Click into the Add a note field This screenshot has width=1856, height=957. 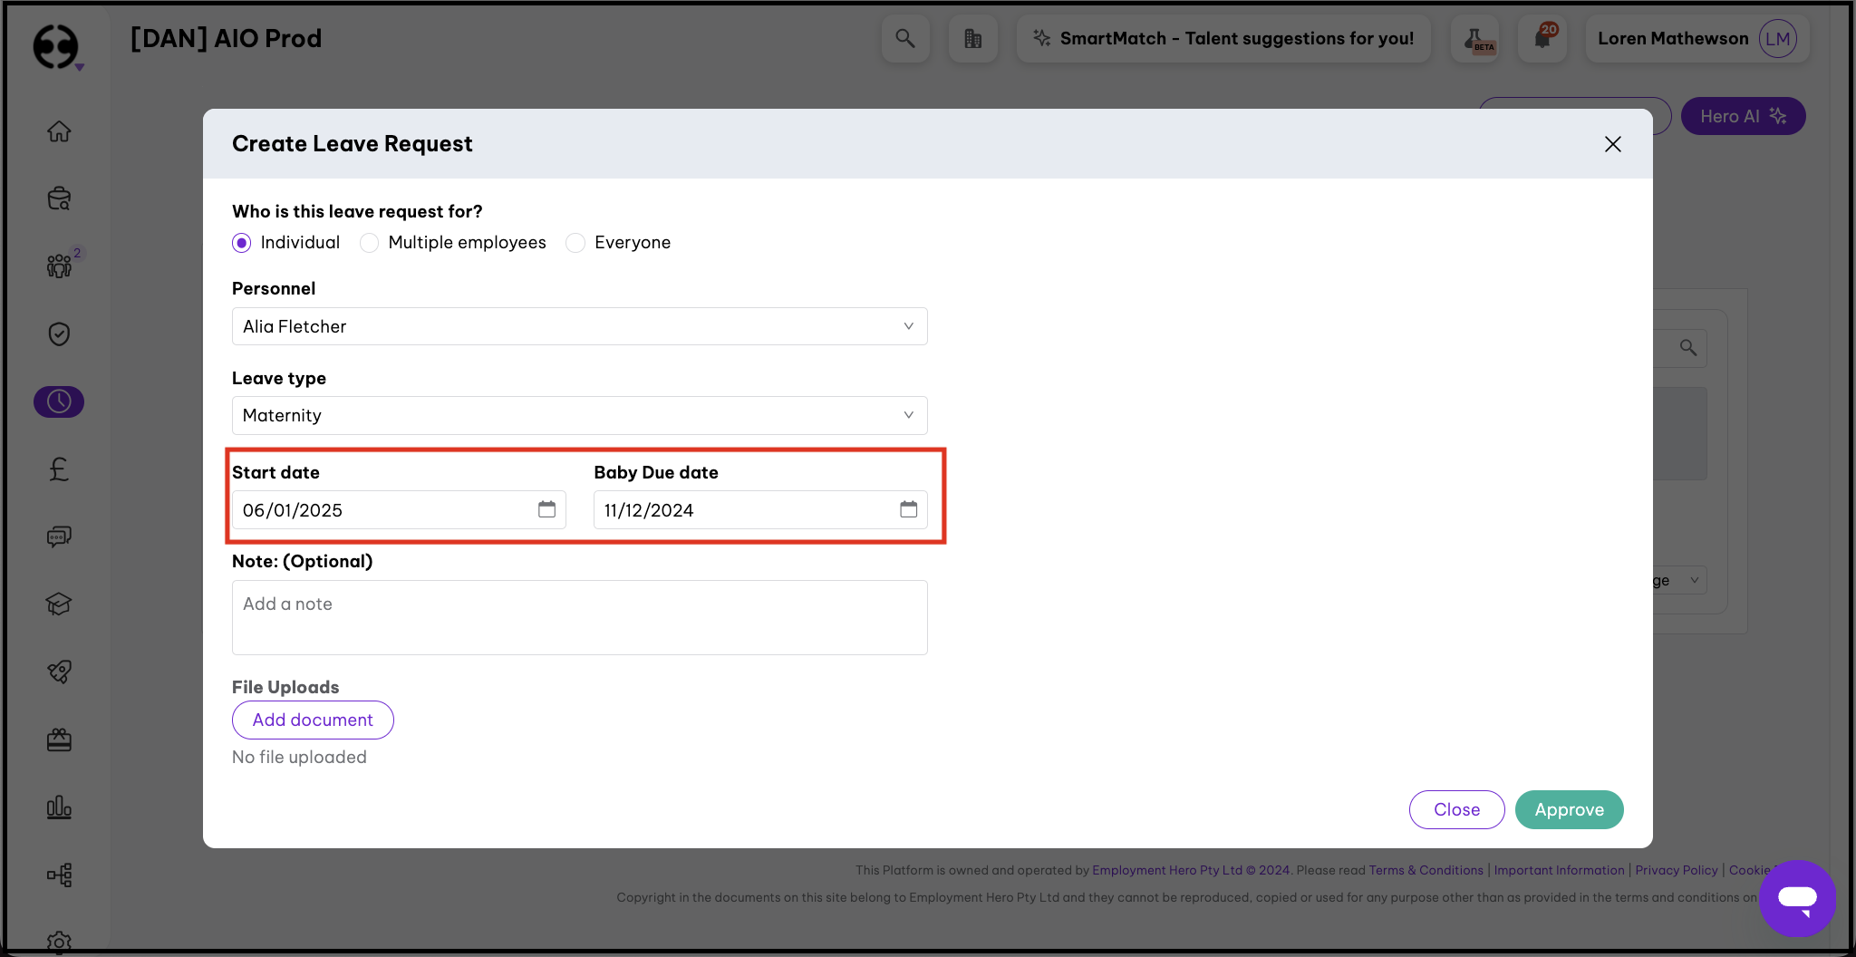click(579, 617)
